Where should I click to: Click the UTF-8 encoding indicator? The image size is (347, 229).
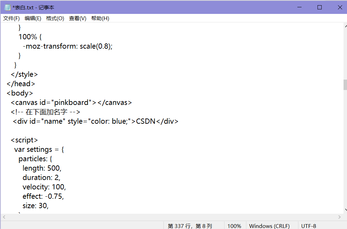(x=308, y=226)
